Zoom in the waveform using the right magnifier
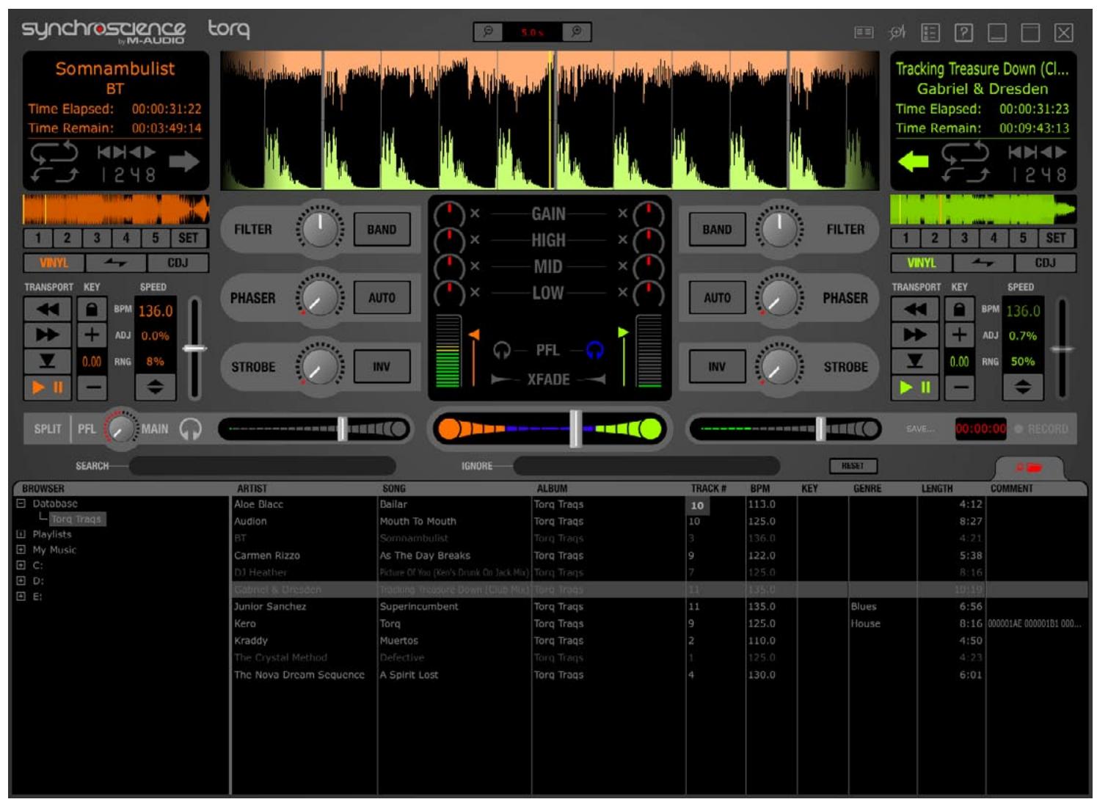 (x=576, y=32)
